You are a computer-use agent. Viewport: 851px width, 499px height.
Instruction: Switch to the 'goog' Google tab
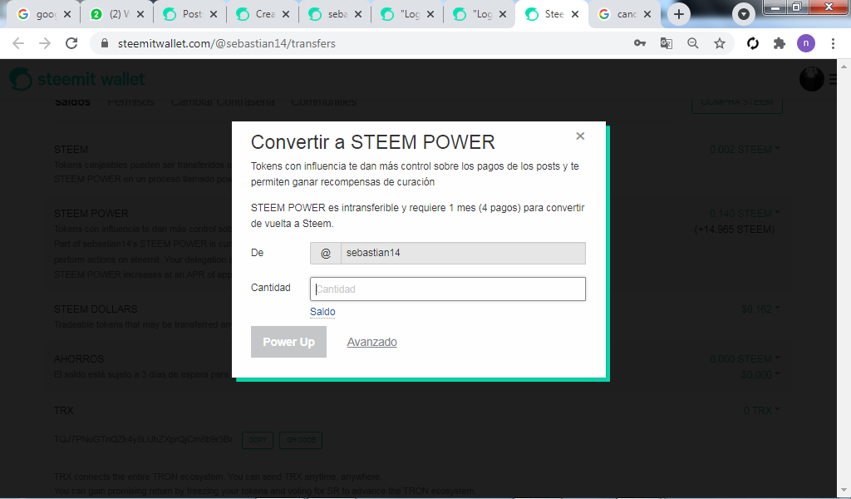[38, 14]
